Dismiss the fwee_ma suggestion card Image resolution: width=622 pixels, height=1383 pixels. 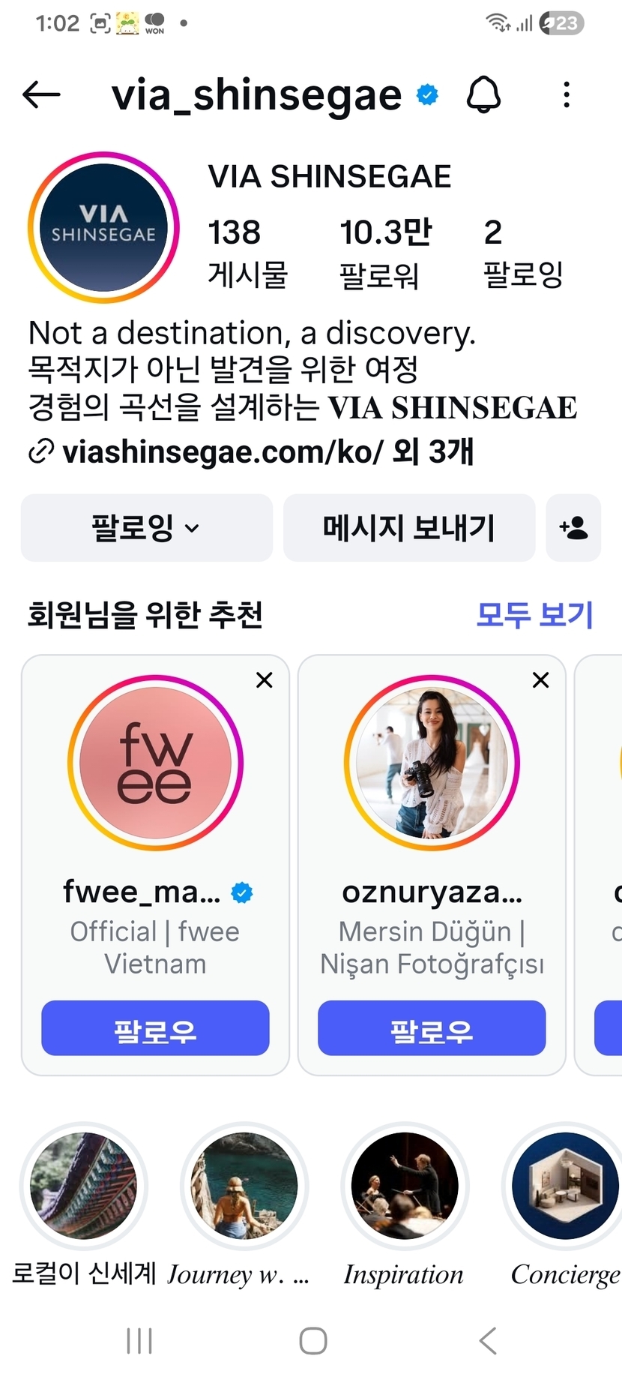265,680
